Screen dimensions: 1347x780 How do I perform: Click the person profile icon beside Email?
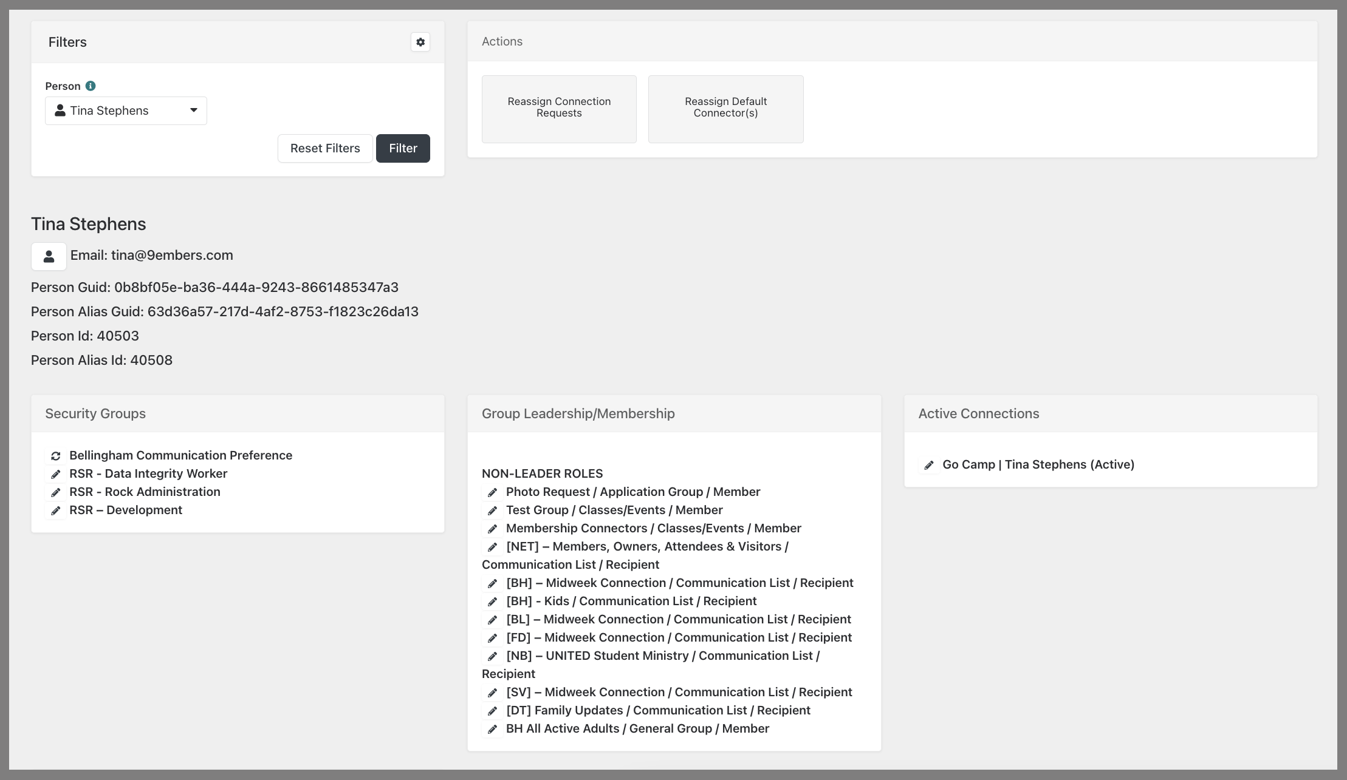click(49, 256)
